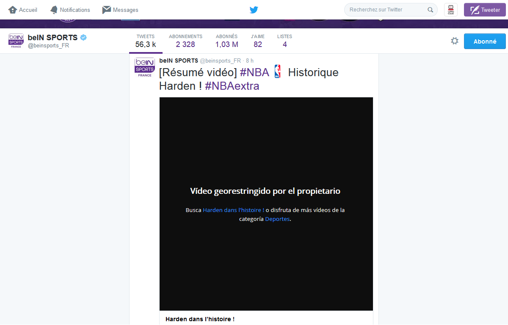Click the Twitter bird logo
The image size is (508, 325).
(254, 10)
